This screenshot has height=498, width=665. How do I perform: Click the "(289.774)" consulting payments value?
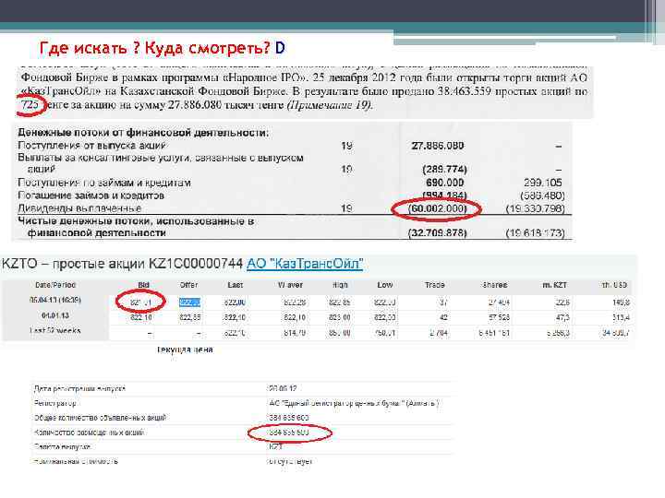coord(444,170)
